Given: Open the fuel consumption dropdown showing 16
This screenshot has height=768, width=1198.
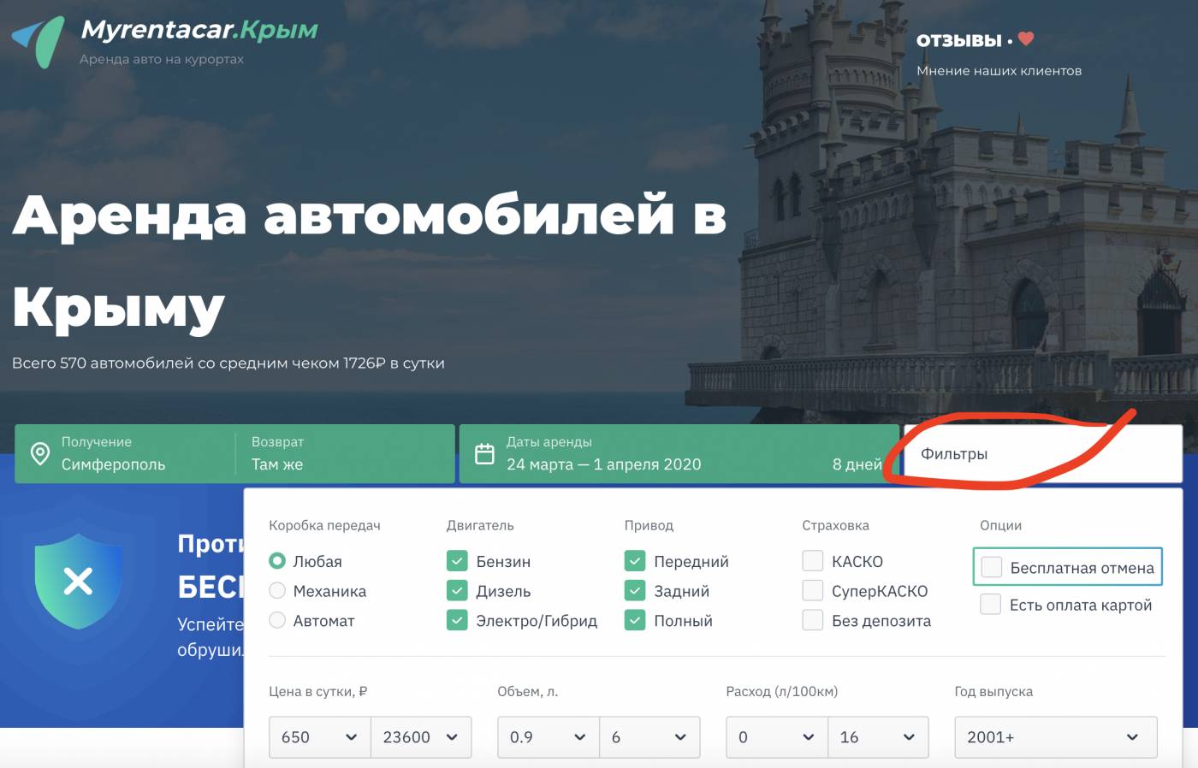Looking at the screenshot, I should coord(879,736).
